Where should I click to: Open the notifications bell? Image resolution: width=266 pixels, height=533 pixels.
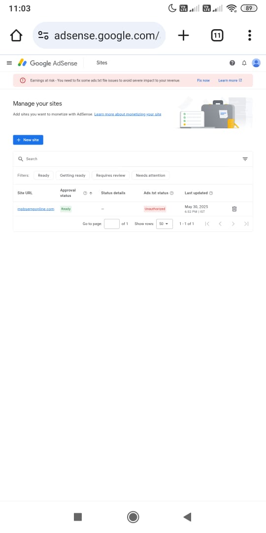click(x=244, y=63)
